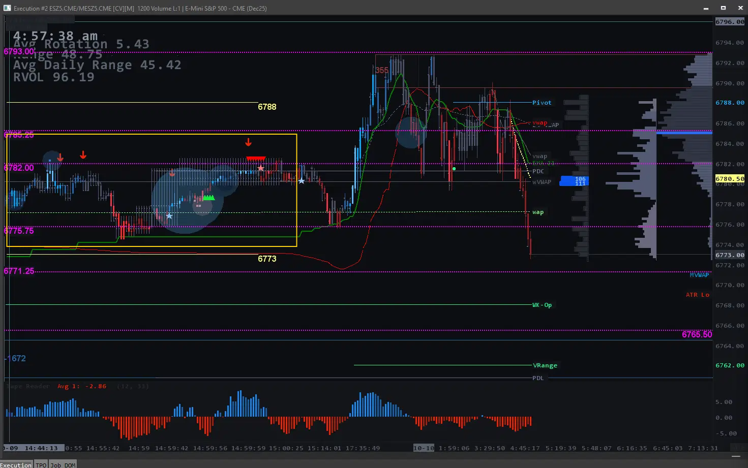748x468 pixels.
Task: Select the blue 106 / 111 volume box
Action: click(x=573, y=181)
